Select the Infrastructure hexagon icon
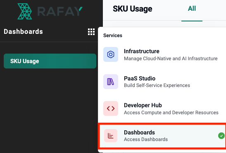This screenshot has width=226, height=153. [111, 54]
